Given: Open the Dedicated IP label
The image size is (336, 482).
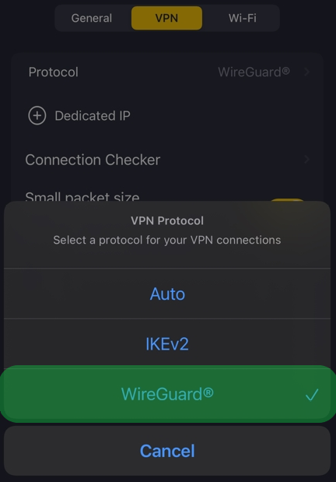Looking at the screenshot, I should tap(93, 116).
